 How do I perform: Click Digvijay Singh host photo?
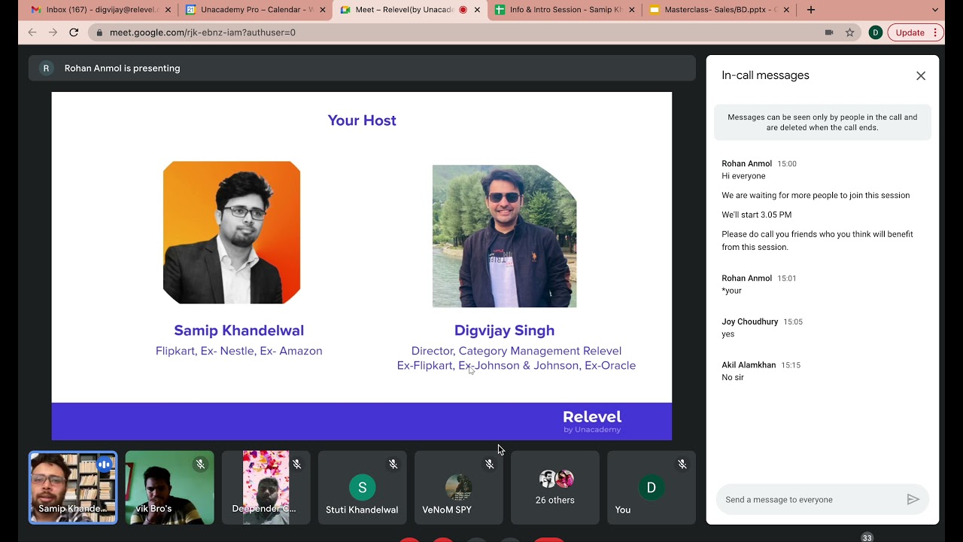504,236
